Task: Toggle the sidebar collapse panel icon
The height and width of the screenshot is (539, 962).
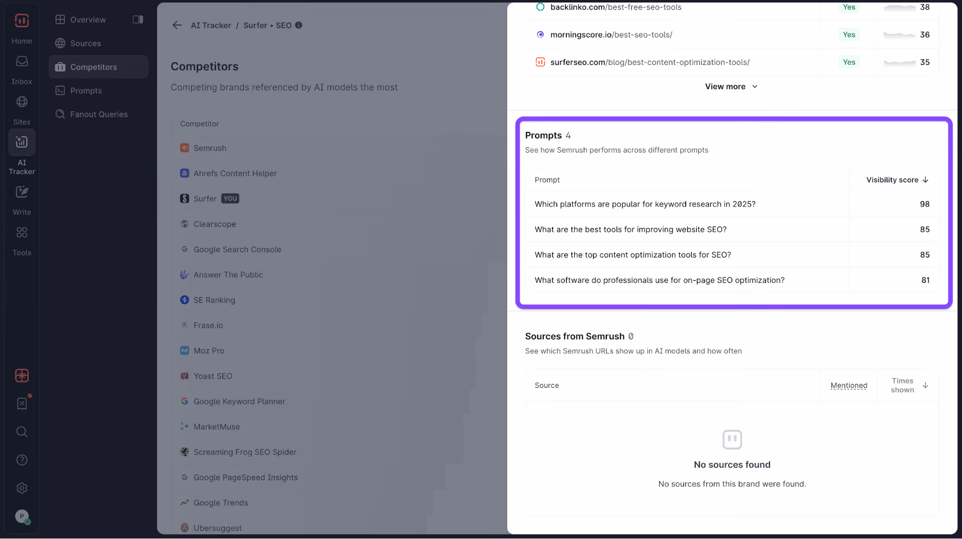Action: [138, 20]
